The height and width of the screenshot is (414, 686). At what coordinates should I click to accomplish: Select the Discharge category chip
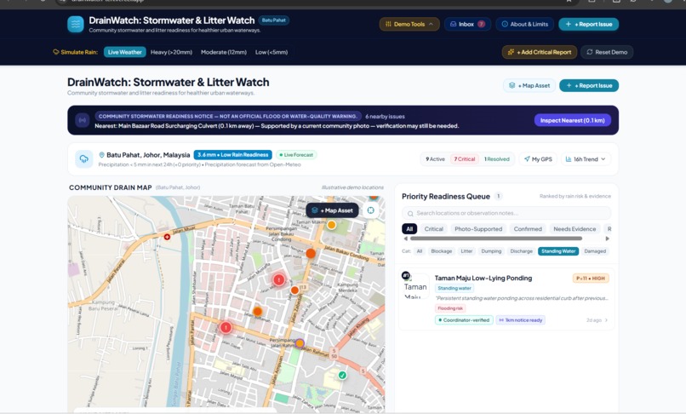(521, 251)
